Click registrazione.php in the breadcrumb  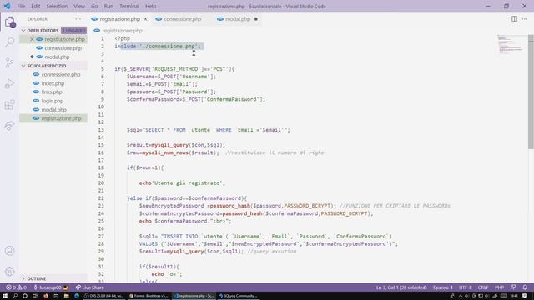[123, 31]
